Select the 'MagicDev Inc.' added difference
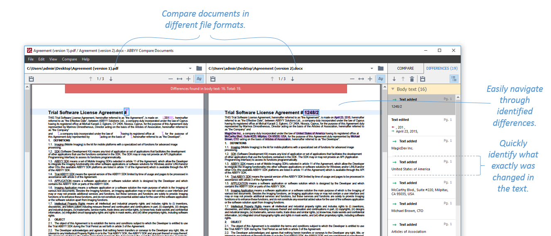551x236 pixels. [421, 146]
